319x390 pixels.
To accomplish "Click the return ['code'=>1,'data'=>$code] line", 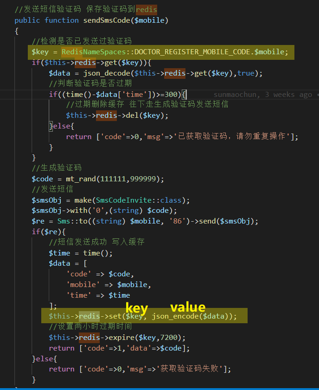I will tap(119, 348).
